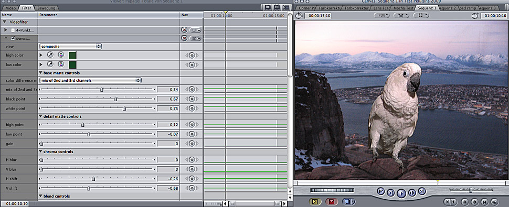Click the Canvas jog wheel control
The height and width of the screenshot is (207, 509).
[x=332, y=190]
